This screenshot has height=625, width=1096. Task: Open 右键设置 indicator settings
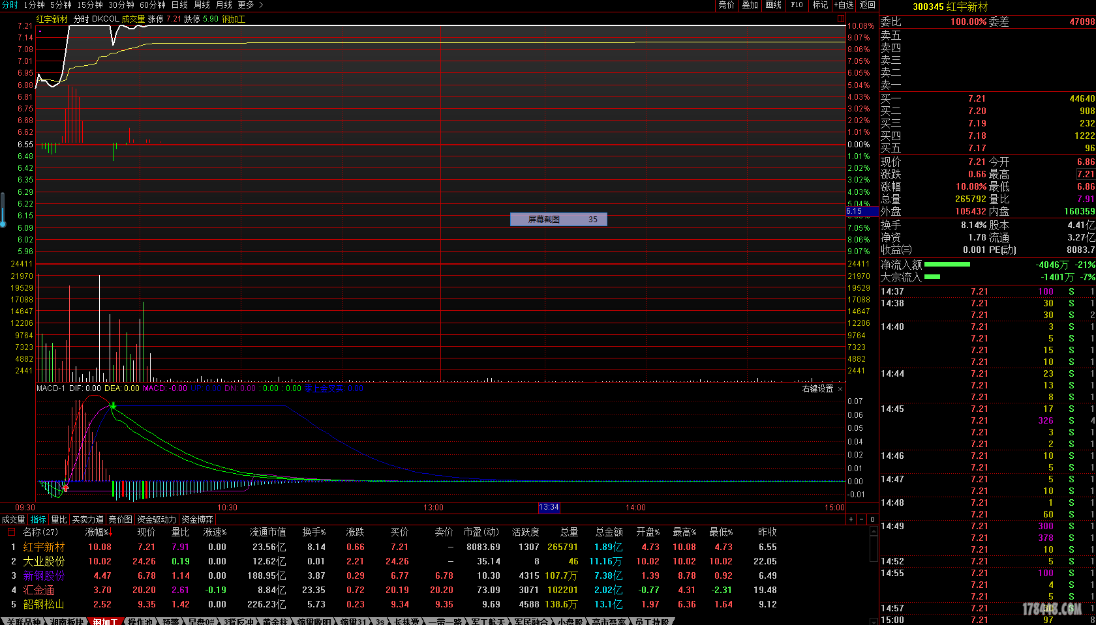817,388
